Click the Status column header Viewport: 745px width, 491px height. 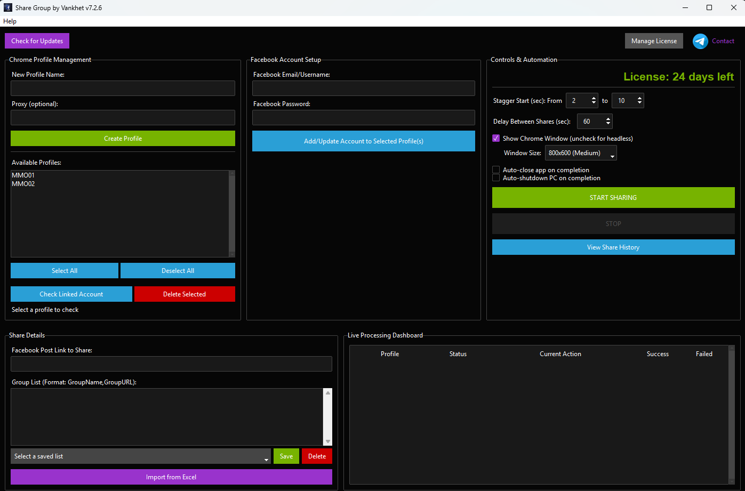[x=458, y=354]
